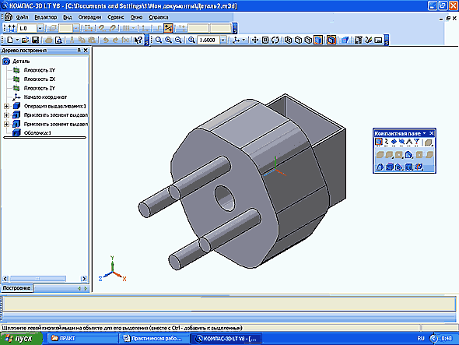Click the zoom-by-frame square icon
Viewport: 459px width, 345px height.
(265, 40)
